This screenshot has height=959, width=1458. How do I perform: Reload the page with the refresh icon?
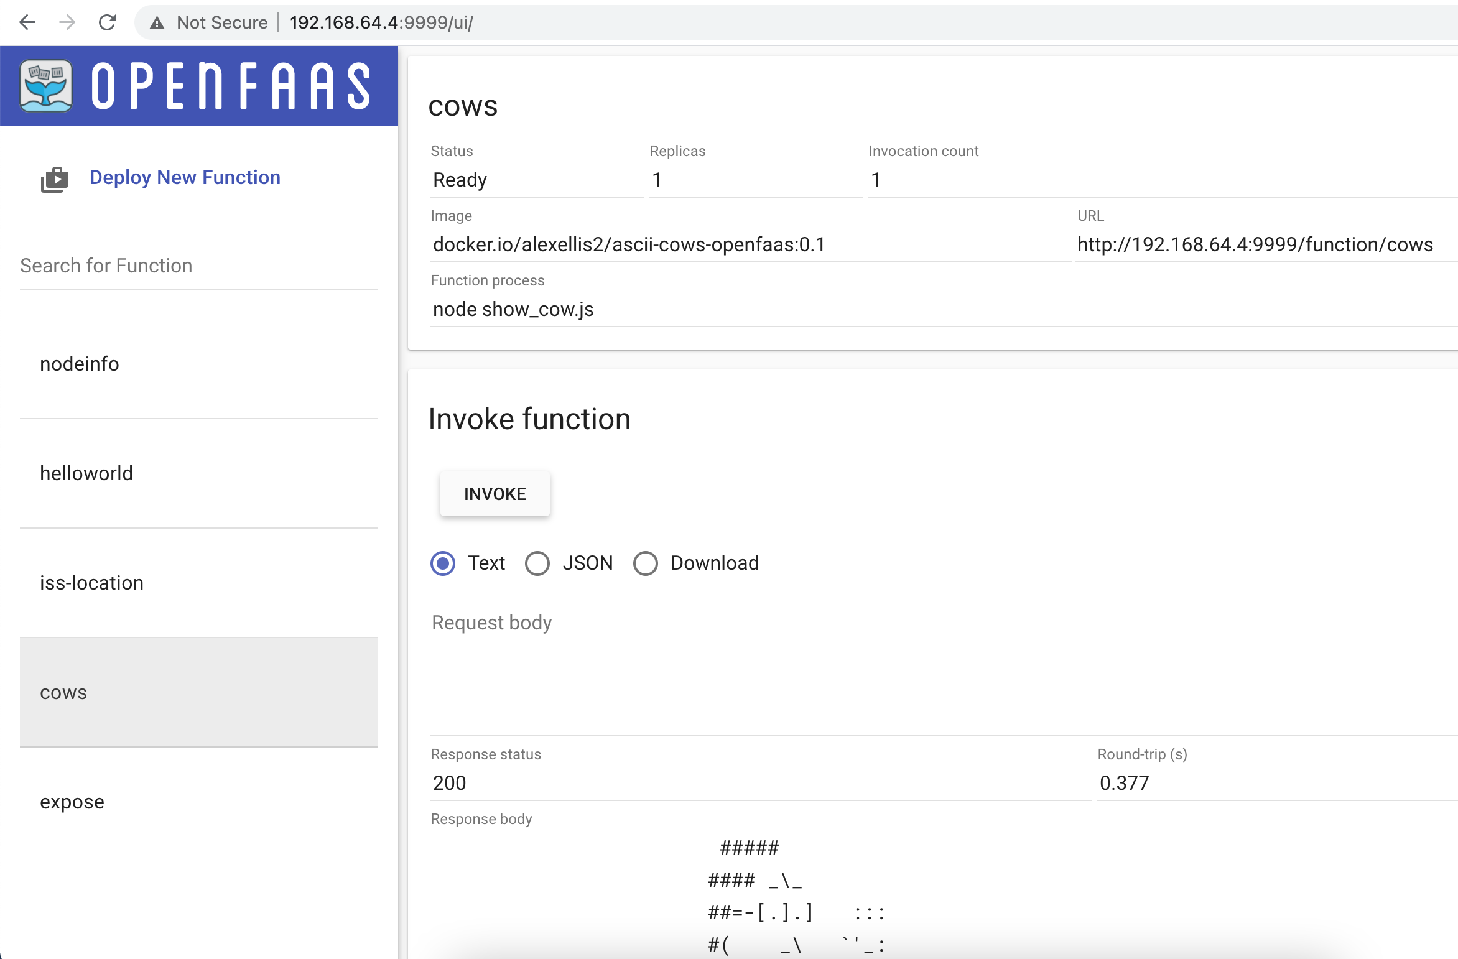(108, 22)
